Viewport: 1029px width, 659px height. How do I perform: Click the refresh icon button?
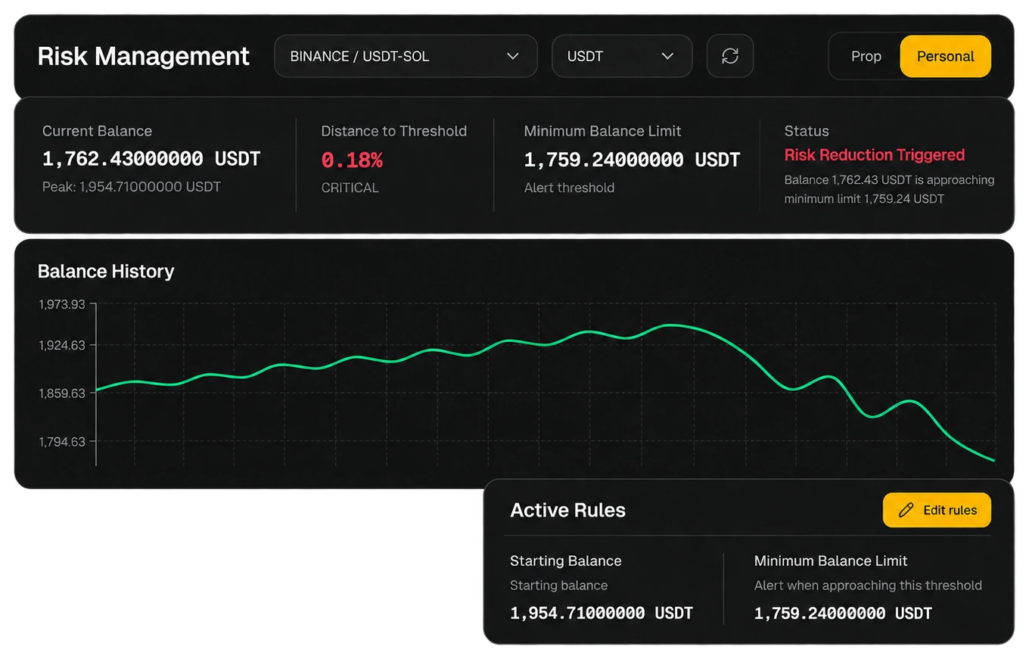coord(729,56)
